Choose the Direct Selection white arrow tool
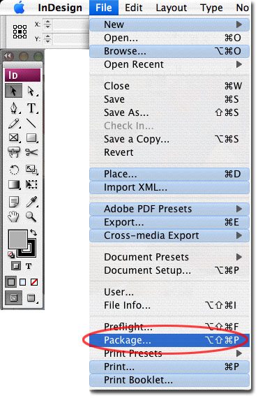258x398 pixels. (31, 91)
